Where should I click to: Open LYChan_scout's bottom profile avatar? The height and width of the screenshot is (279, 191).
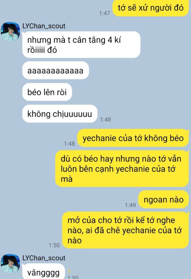pos(10,263)
